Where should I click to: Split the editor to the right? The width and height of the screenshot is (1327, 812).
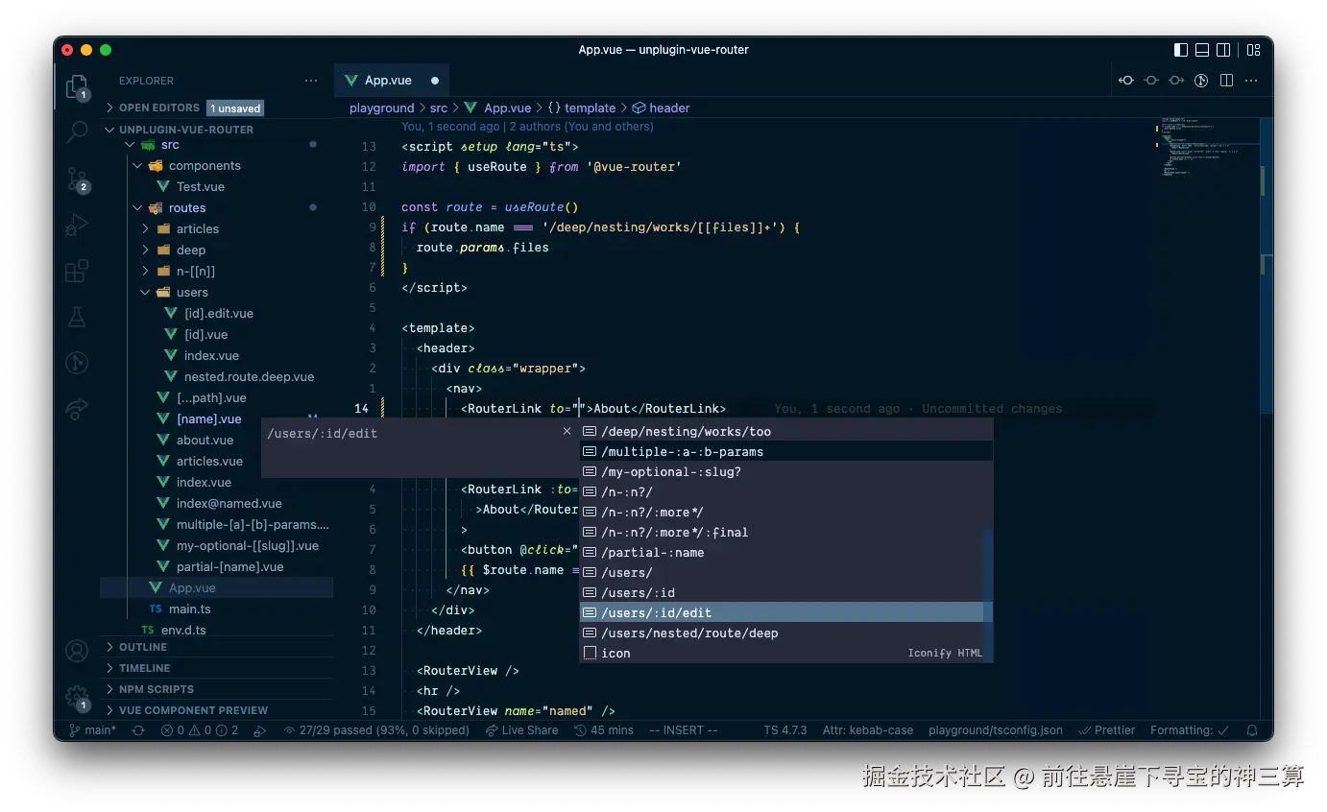click(1226, 81)
